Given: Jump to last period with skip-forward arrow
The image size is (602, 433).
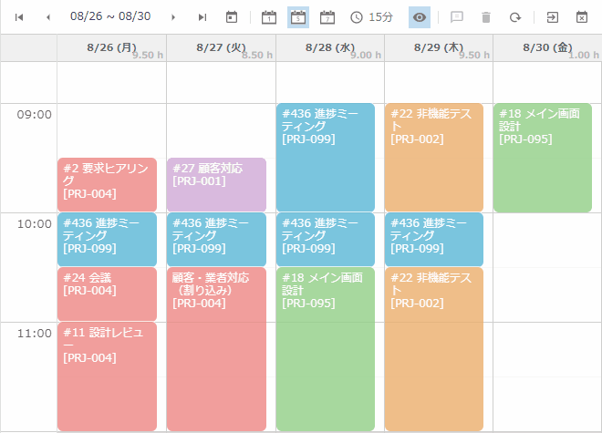Looking at the screenshot, I should click(x=202, y=16).
